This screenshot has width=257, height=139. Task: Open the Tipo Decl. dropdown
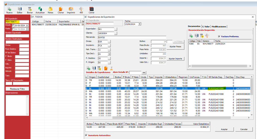click(109, 54)
